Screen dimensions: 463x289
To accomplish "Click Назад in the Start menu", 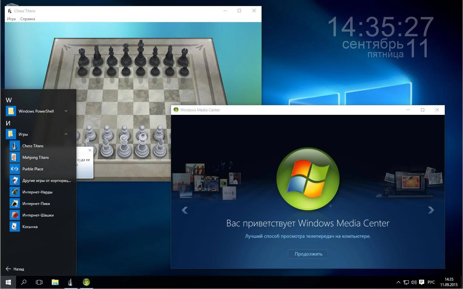I will [15, 269].
